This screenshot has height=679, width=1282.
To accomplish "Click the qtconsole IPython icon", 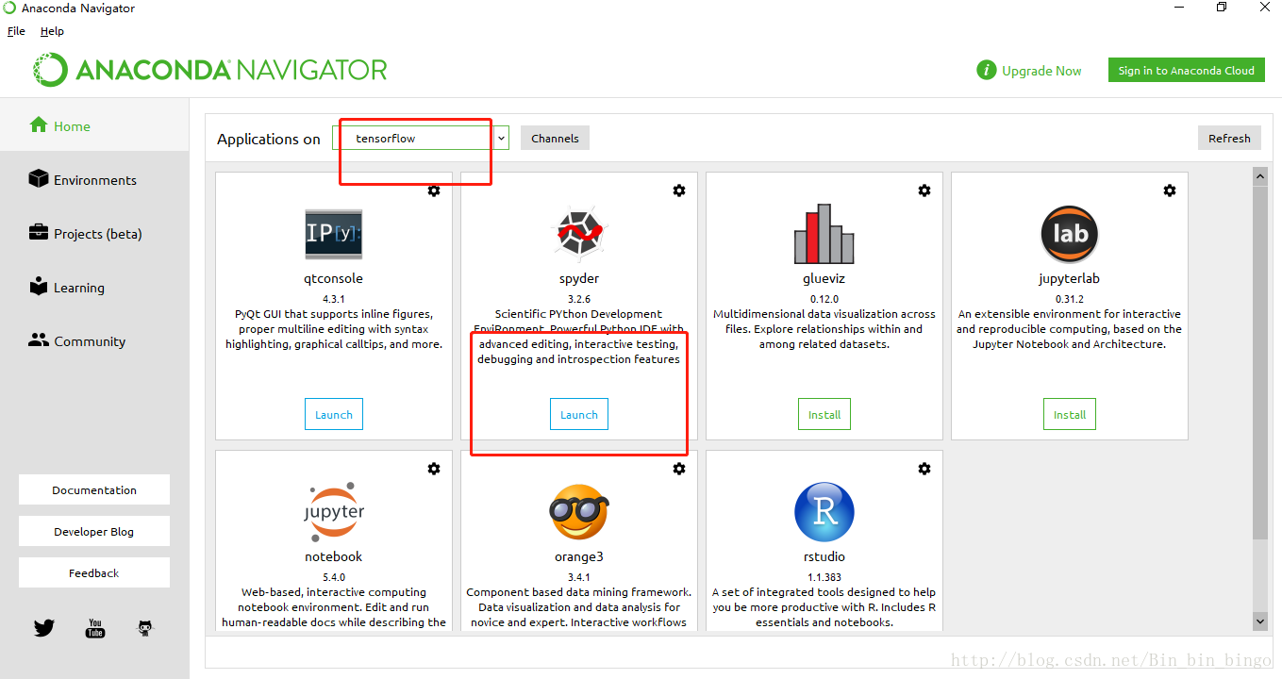I will point(334,234).
